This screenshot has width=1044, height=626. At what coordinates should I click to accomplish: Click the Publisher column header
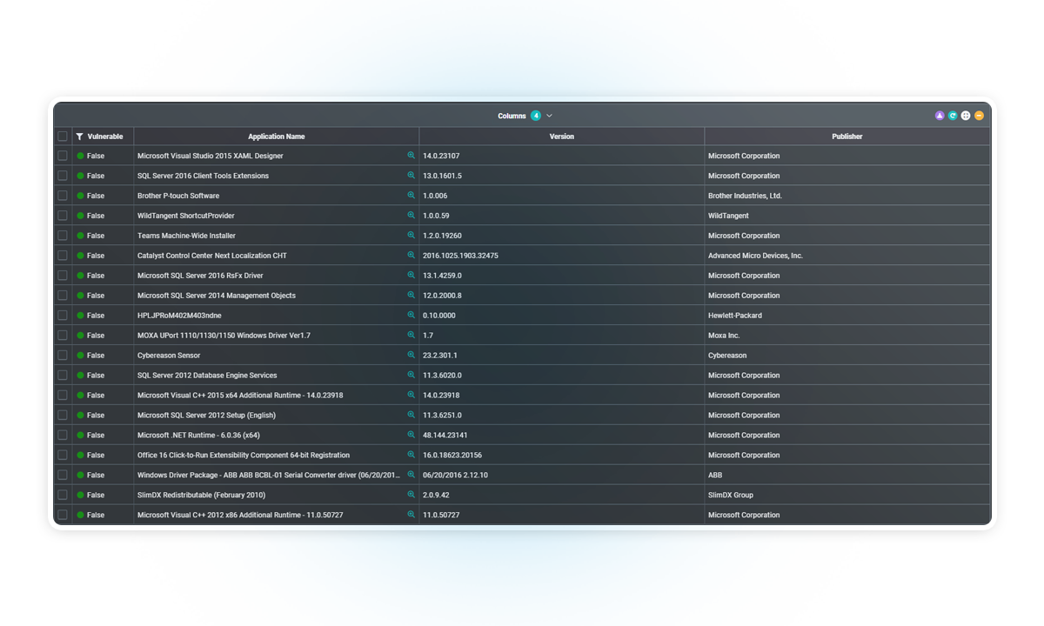pyautogui.click(x=847, y=137)
